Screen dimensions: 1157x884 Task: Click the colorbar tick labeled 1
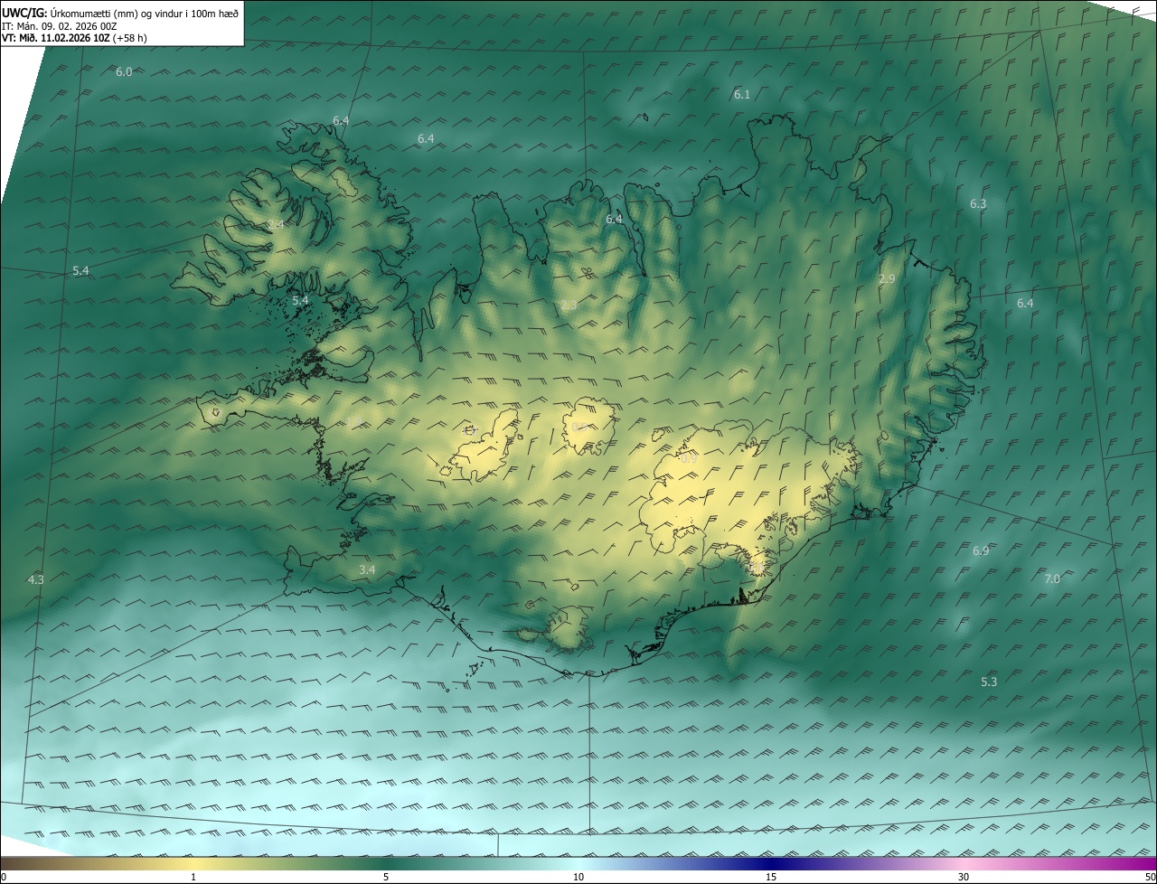click(193, 877)
